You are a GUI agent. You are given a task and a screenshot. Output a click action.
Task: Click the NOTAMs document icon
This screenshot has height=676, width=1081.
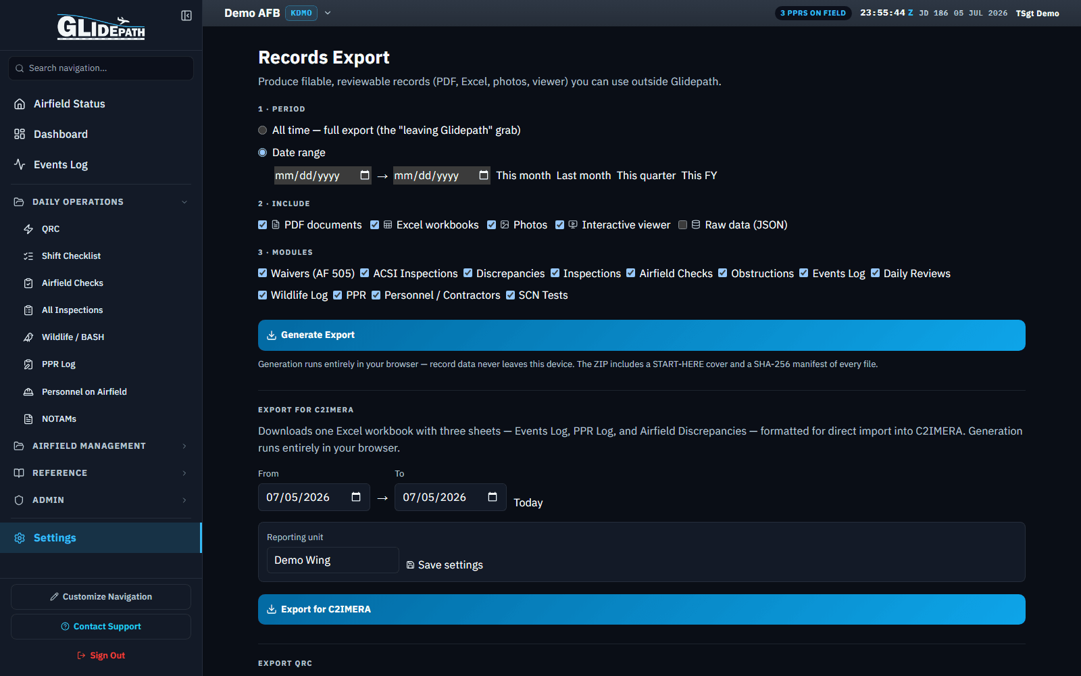[x=28, y=419]
